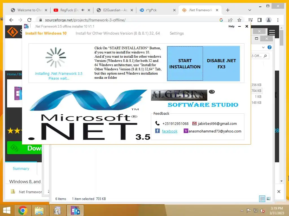Click the Facebook icon in Feedback
Image resolution: width=289 pixels, height=216 pixels.
[x=157, y=131]
